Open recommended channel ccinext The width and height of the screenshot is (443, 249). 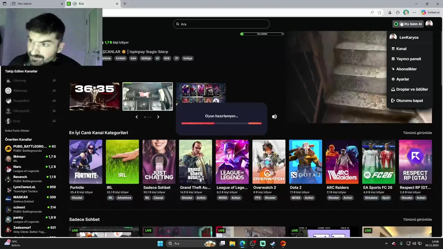pyautogui.click(x=30, y=209)
